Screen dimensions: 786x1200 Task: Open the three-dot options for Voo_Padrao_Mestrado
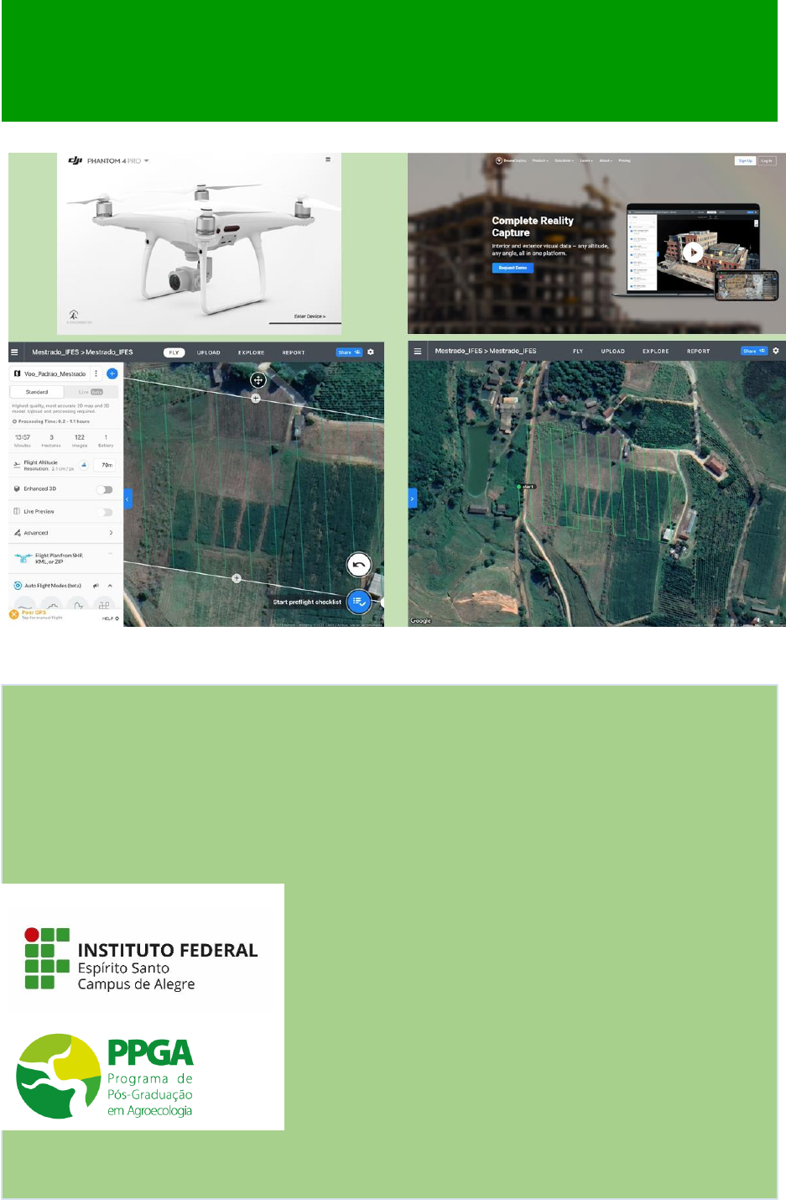point(96,373)
